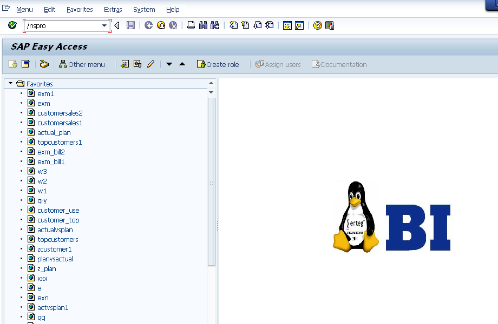Go to Next Page icon

point(258,25)
